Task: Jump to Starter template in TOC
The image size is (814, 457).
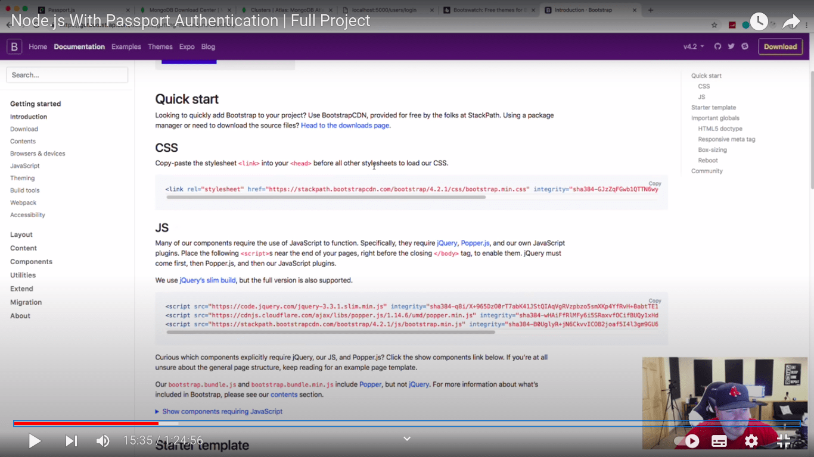Action: coord(713,108)
